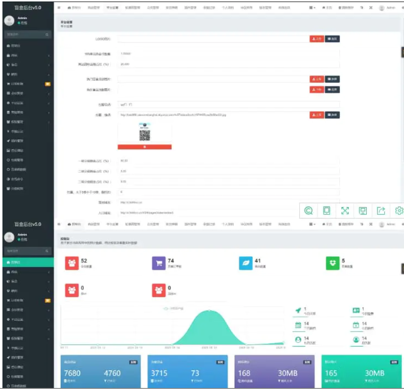Click the magnifier icon in the floating toolbar
404x389 pixels.
click(309, 210)
